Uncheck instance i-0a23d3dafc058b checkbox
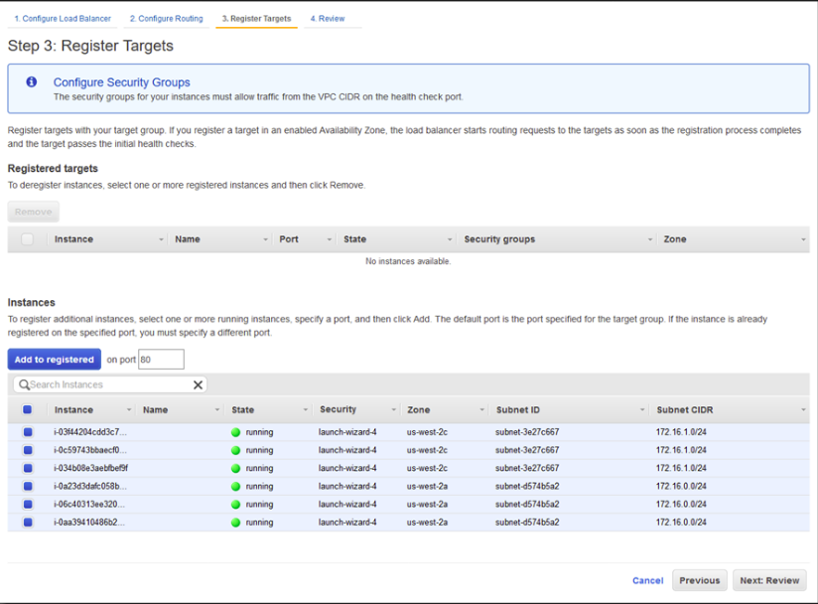This screenshot has width=818, height=604. (x=28, y=486)
